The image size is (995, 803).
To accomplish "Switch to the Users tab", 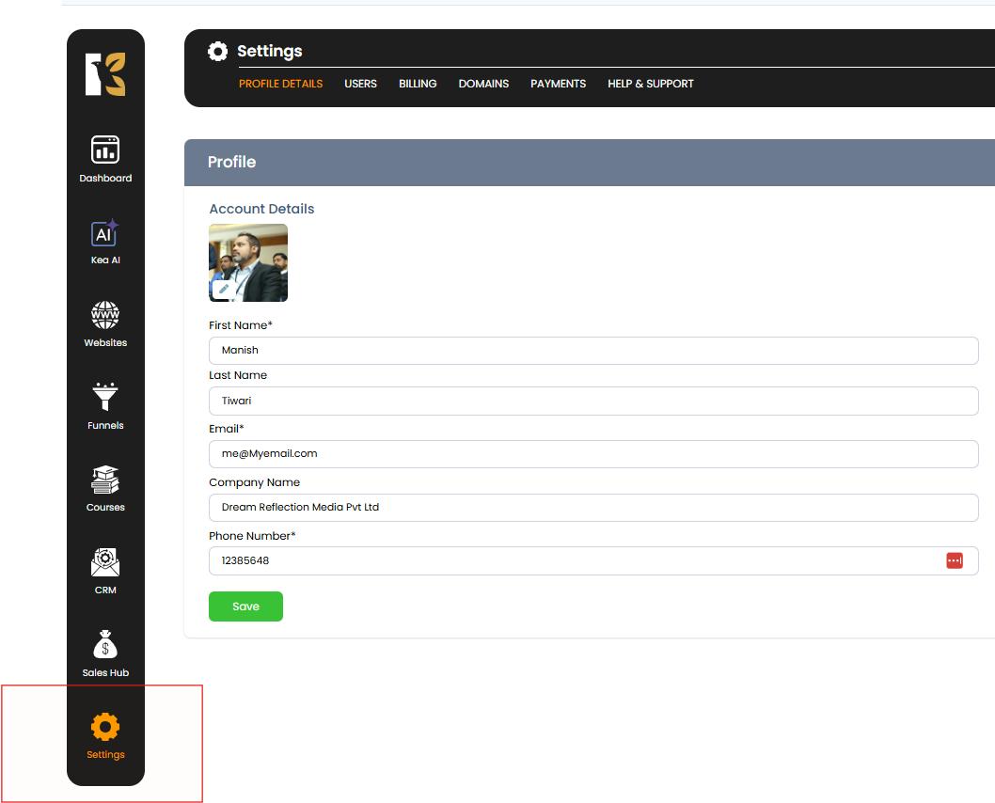I will tap(360, 84).
